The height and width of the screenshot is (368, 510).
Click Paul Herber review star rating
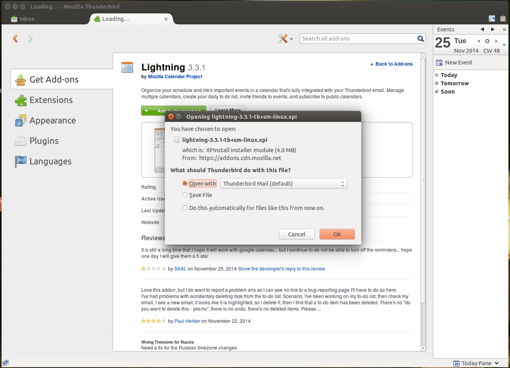tap(153, 321)
